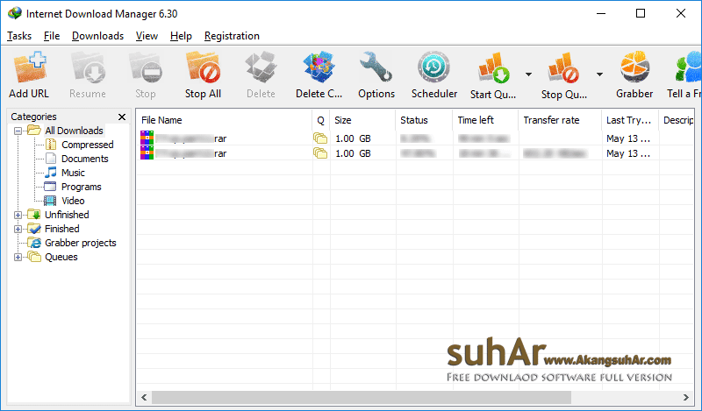Screen dimensions: 702x411
Task: Click the Delete toolbar icon
Action: coord(261,67)
